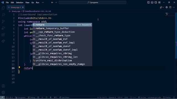Click the lightbulb code action on line 16

pos(19,67)
